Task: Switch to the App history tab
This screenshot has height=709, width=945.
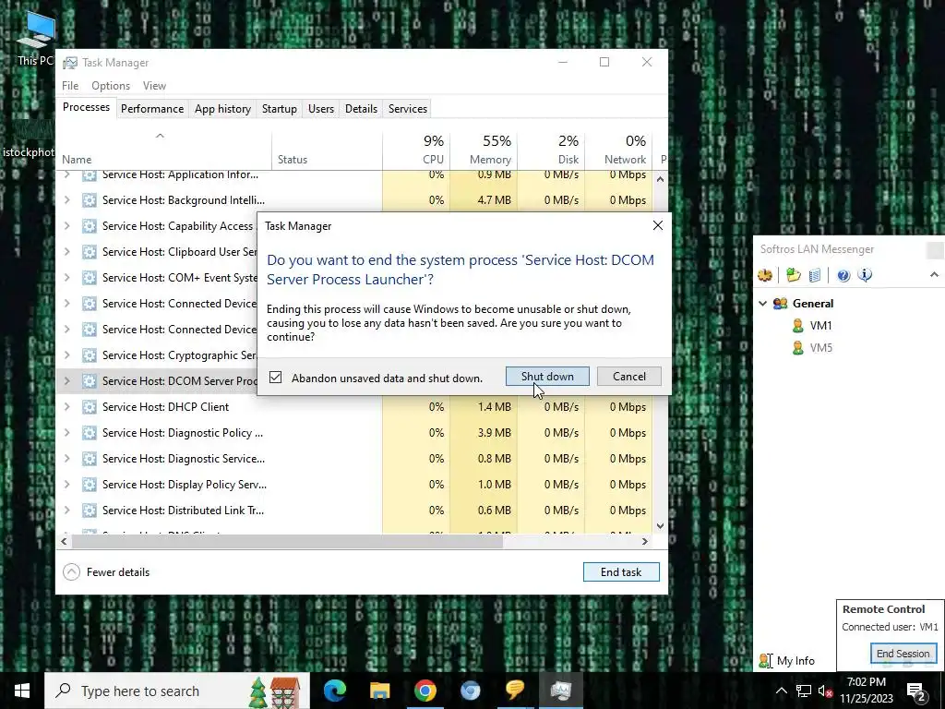Action: pos(222,109)
